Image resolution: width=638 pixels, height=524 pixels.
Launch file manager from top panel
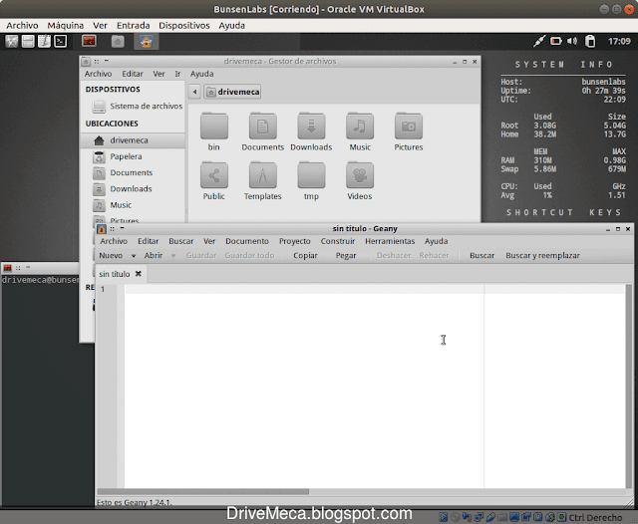(x=28, y=42)
